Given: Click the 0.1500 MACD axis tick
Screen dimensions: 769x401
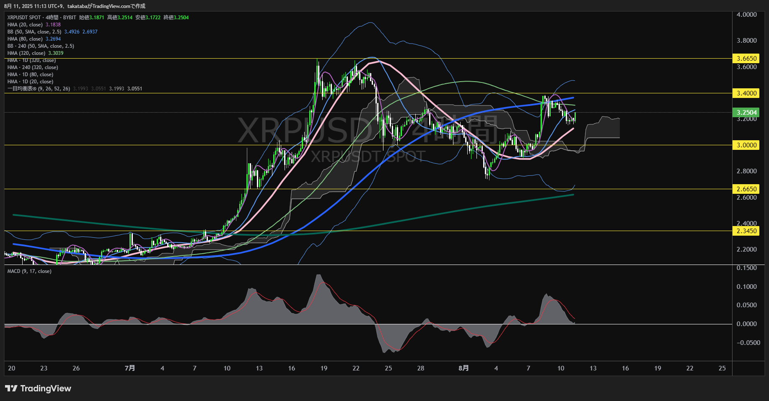Looking at the screenshot, I should point(747,268).
